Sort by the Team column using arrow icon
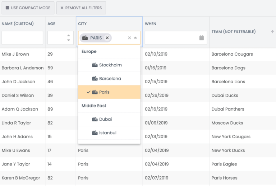 (x=272, y=32)
